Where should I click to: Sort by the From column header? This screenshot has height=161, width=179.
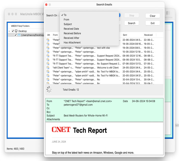click(55, 35)
